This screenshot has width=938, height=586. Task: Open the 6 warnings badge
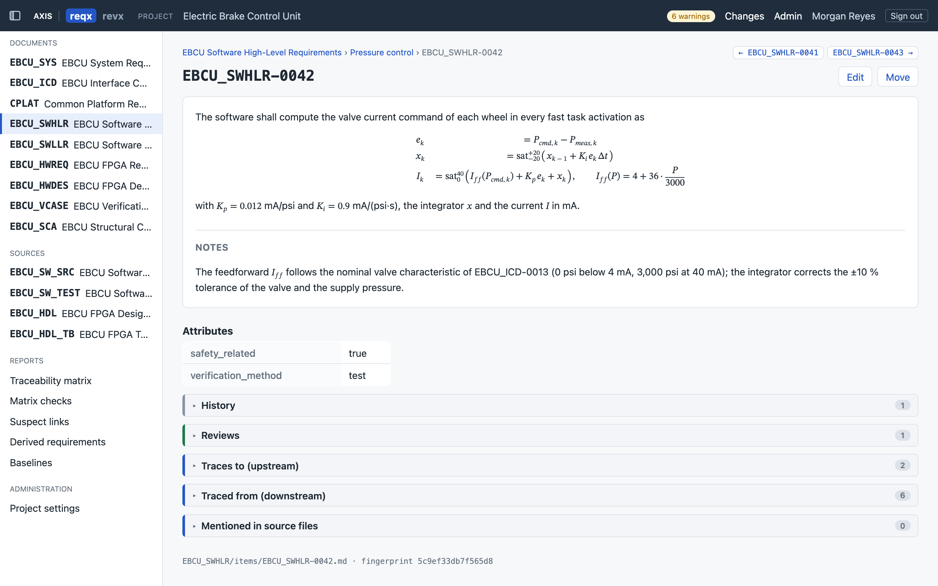(x=690, y=16)
